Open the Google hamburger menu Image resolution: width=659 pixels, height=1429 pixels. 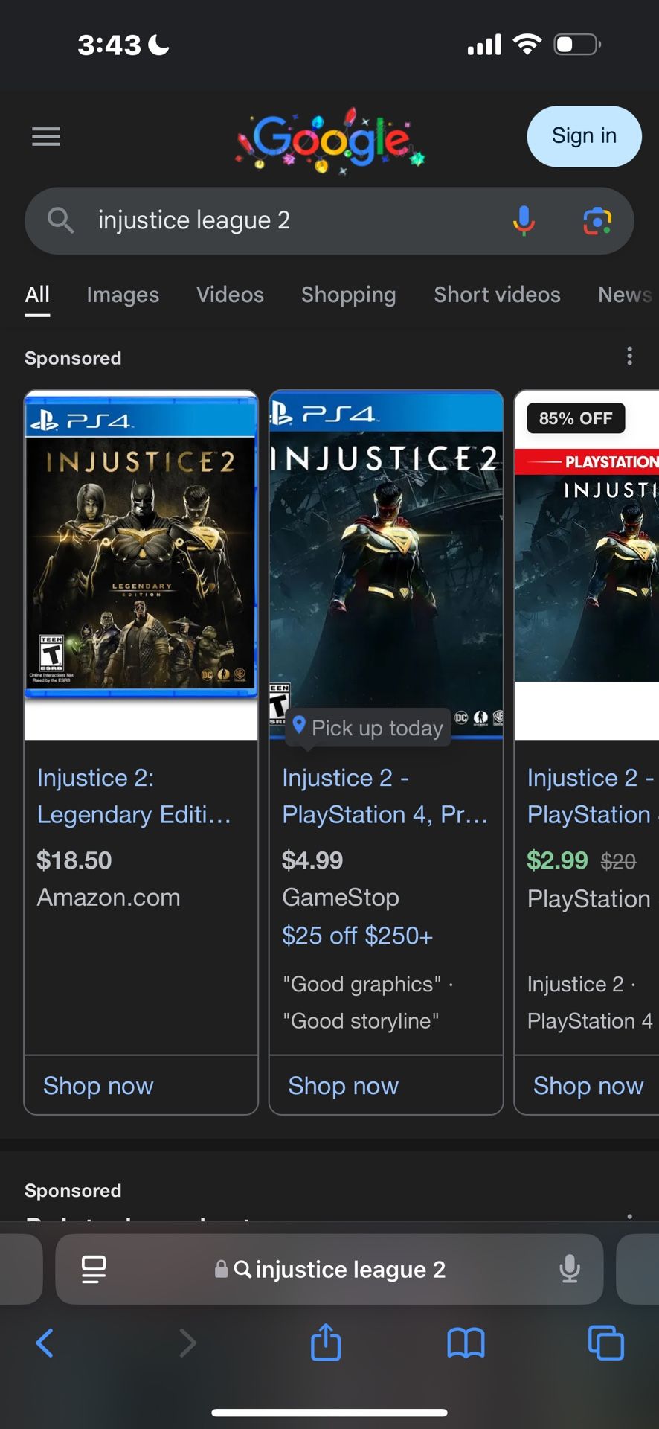46,136
